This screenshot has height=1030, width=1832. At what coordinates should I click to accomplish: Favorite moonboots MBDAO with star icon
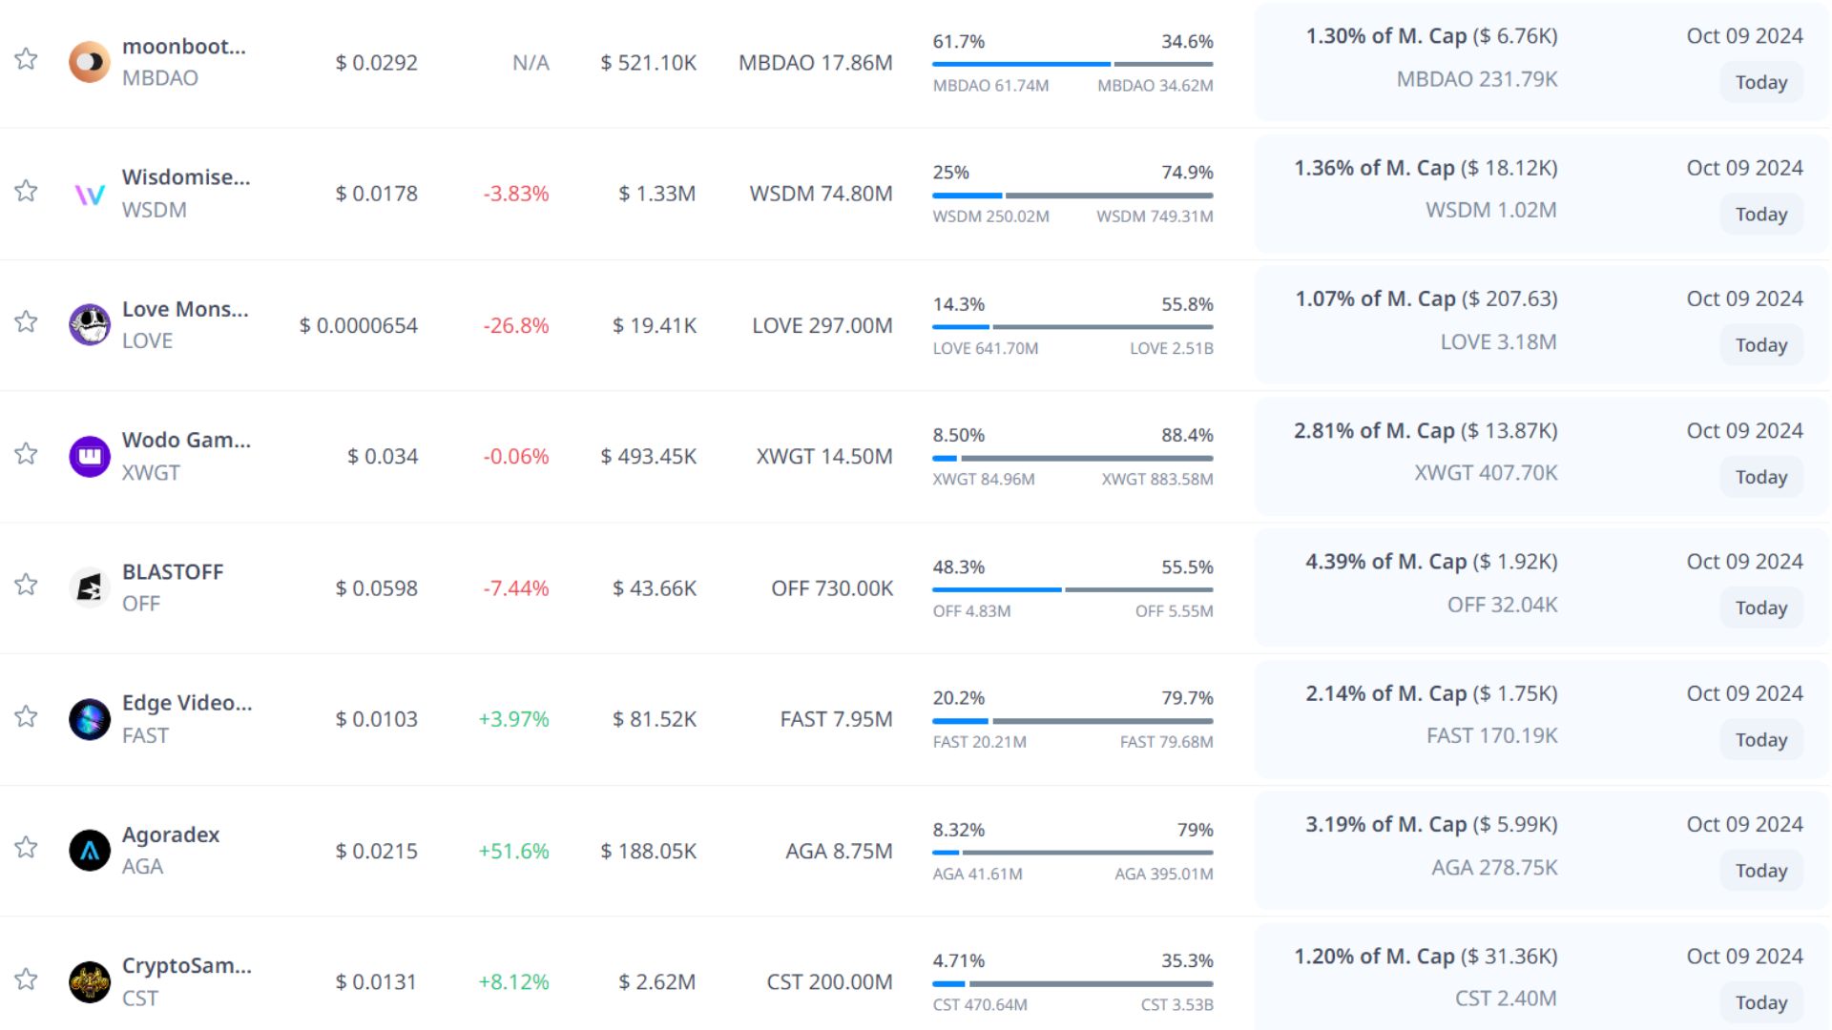coord(26,59)
